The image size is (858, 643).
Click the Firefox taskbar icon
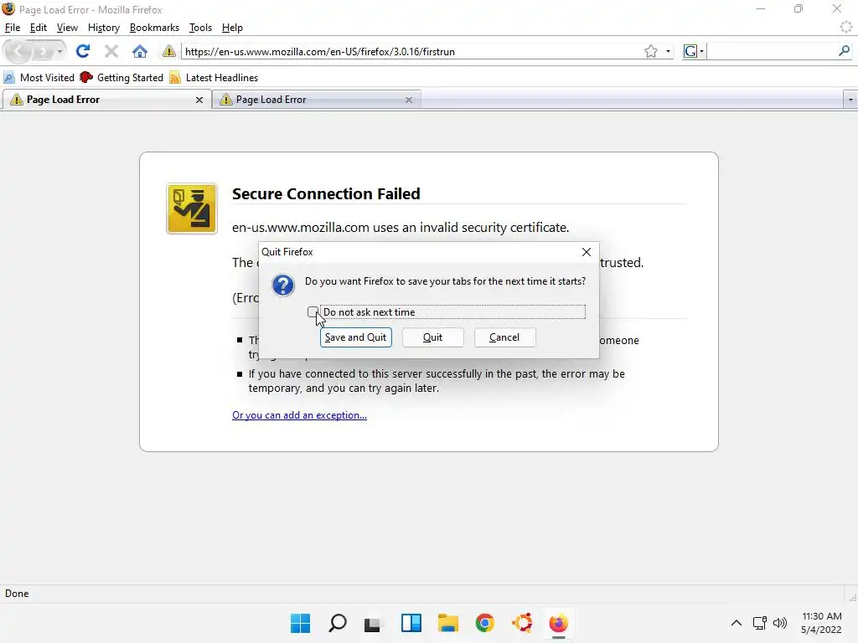[558, 623]
